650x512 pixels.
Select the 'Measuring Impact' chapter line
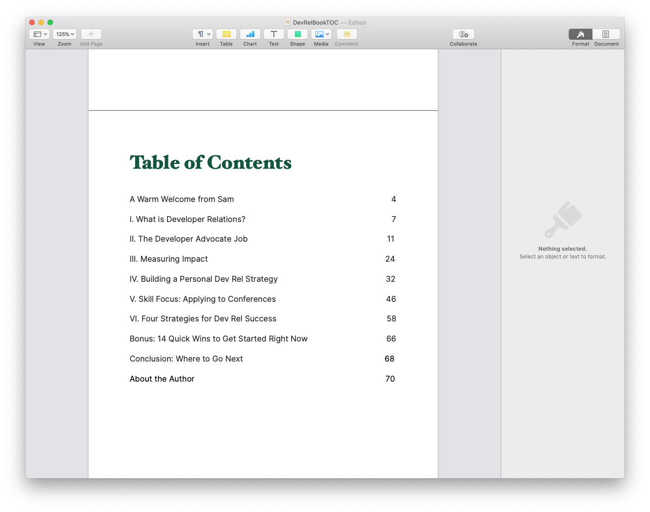pyautogui.click(x=168, y=259)
